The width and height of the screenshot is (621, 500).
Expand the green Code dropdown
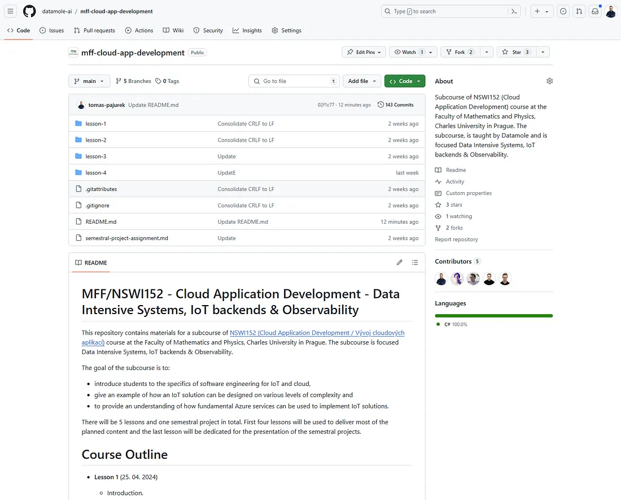pyautogui.click(x=404, y=81)
